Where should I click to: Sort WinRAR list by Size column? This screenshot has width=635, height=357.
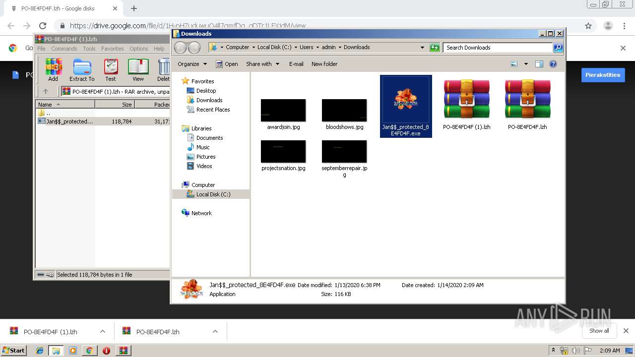pos(115,105)
